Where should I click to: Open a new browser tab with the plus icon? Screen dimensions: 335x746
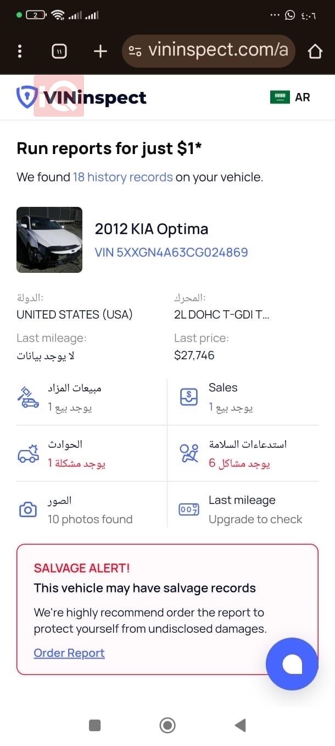[x=99, y=51]
